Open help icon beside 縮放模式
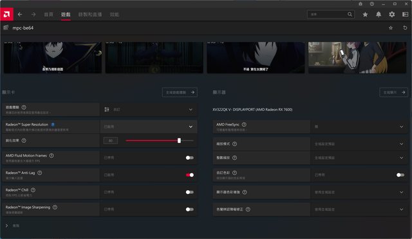 (x=234, y=144)
